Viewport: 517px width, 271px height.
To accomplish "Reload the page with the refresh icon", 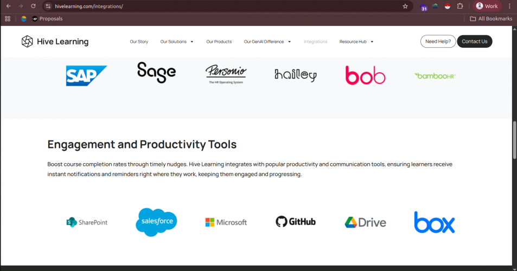I will click(33, 7).
